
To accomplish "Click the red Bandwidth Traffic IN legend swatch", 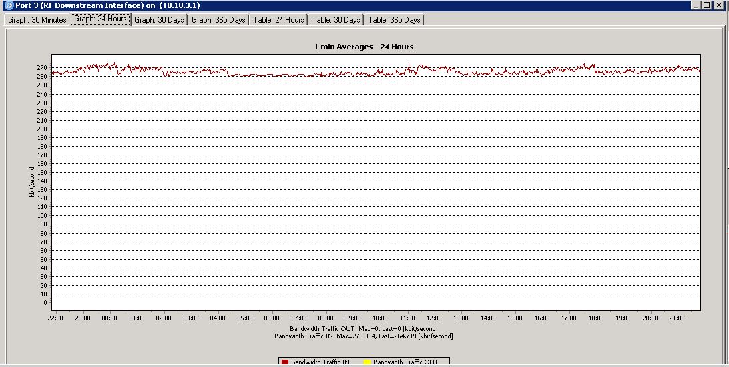I will 285,362.
